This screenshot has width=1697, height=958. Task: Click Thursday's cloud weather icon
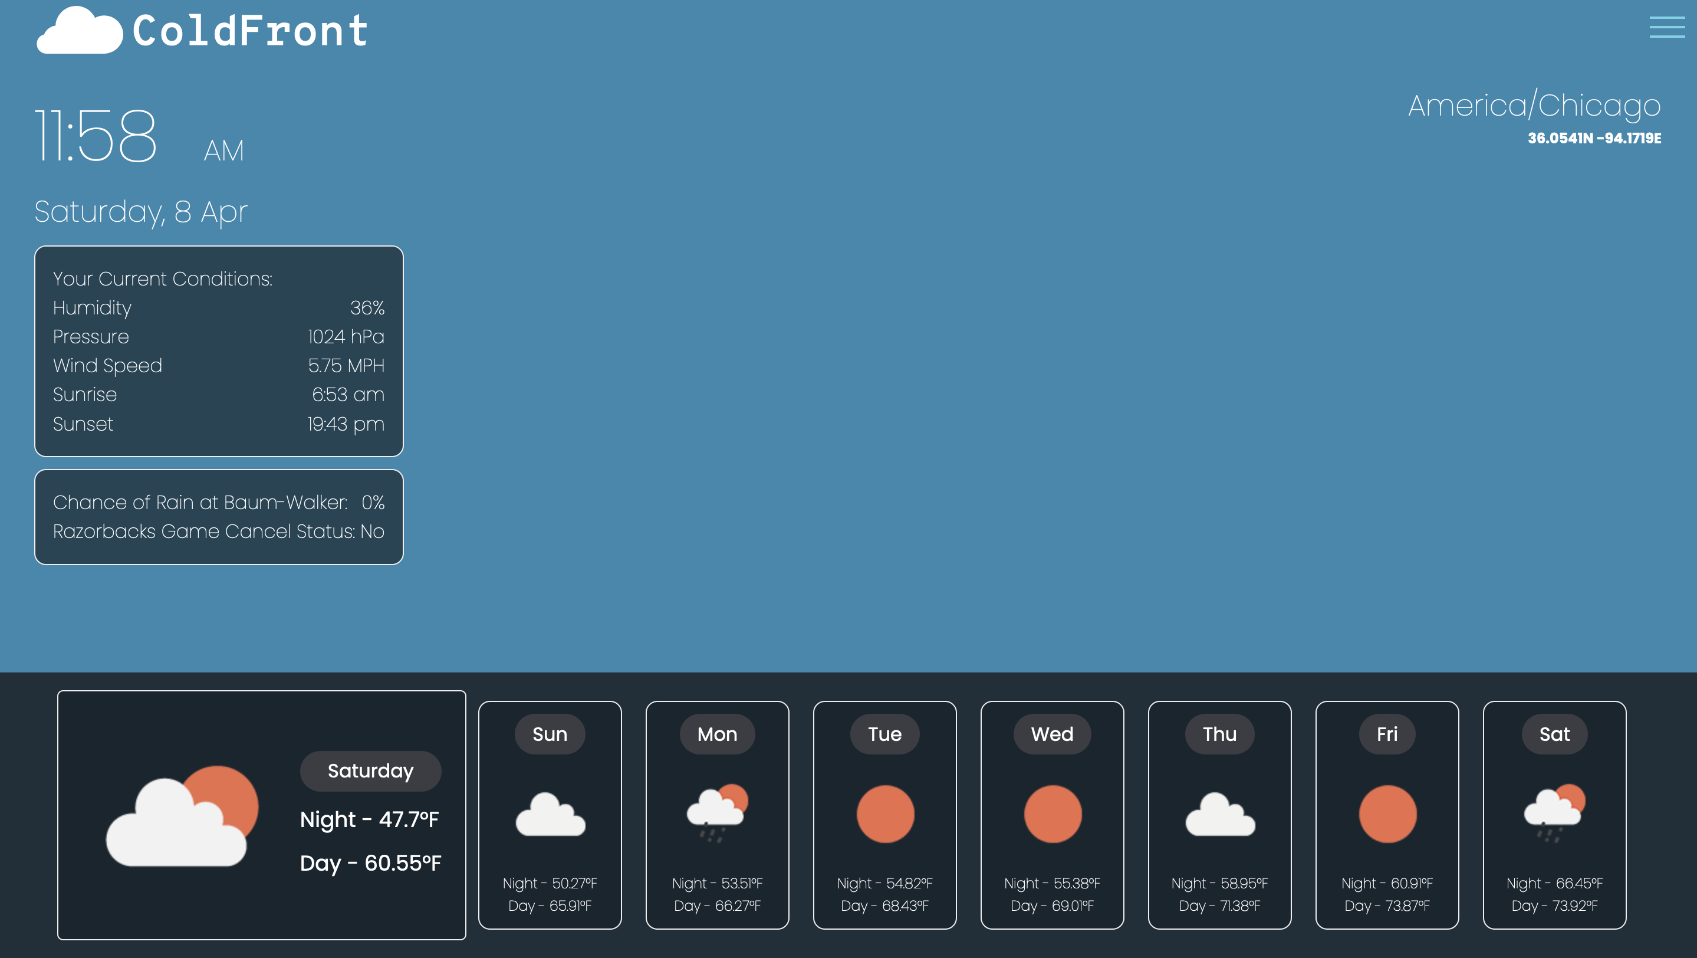[x=1220, y=815]
